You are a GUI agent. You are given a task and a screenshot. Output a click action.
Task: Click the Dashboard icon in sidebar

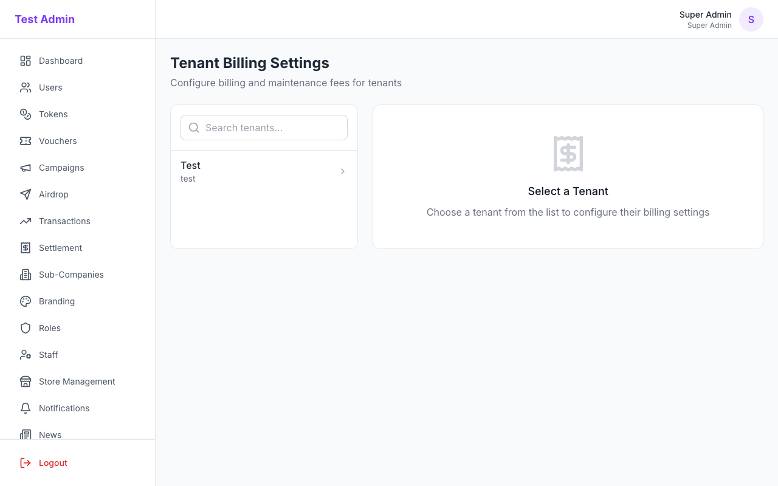25,61
